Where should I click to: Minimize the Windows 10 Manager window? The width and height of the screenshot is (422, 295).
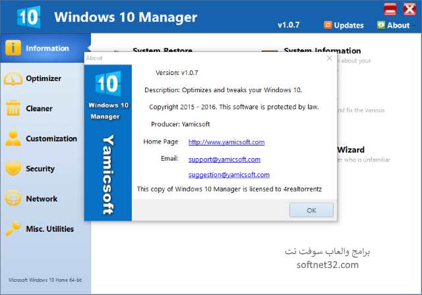tap(390, 9)
